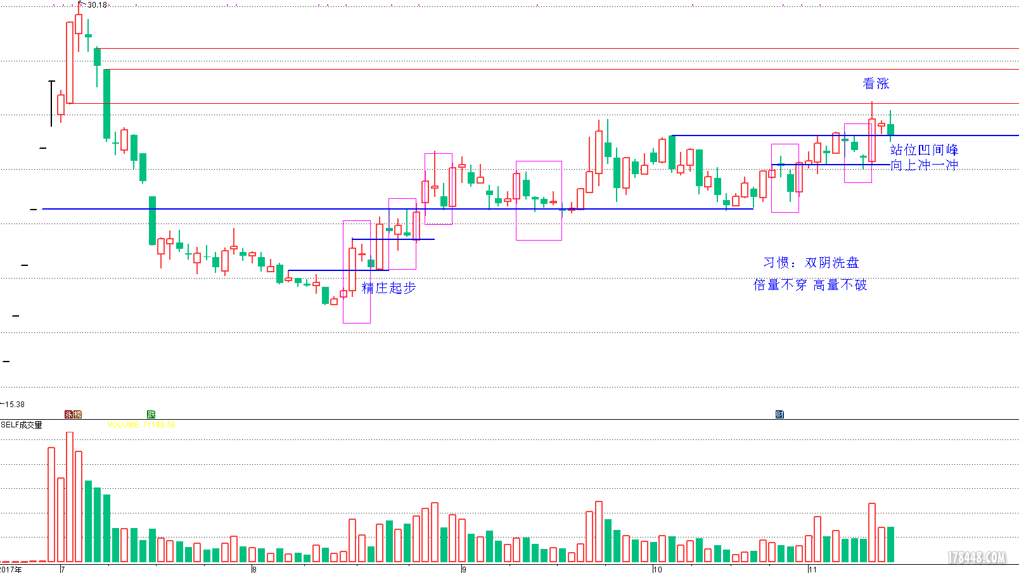Select the 倍量不穿 高量不破 annotation

point(810,285)
